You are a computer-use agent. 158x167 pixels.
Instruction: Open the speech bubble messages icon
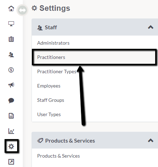11,100
